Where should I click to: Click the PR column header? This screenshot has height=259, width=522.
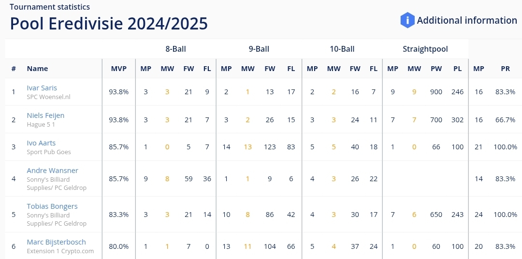(506, 69)
